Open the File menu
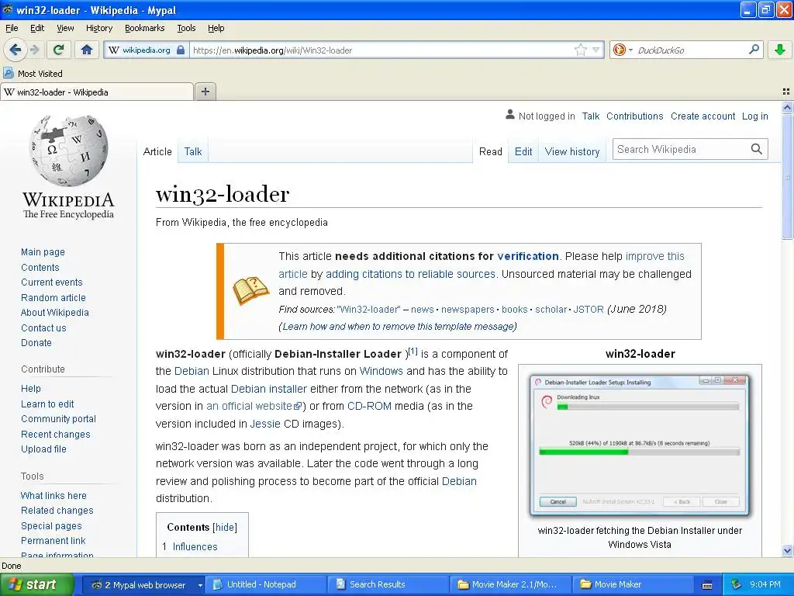Screen dimensions: 794x596 click(x=12, y=28)
